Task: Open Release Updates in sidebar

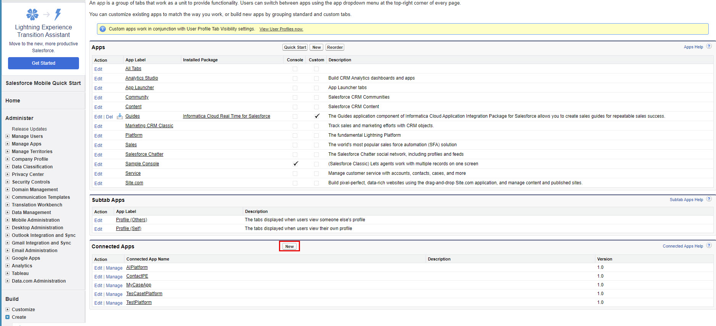Action: click(29, 129)
